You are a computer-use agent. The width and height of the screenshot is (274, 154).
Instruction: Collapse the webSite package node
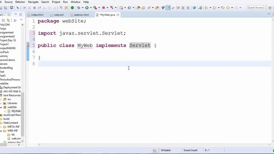[1, 107]
